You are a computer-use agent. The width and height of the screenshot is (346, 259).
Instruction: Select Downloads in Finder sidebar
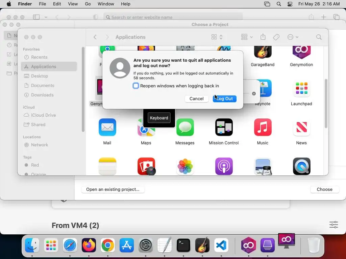coord(49,95)
